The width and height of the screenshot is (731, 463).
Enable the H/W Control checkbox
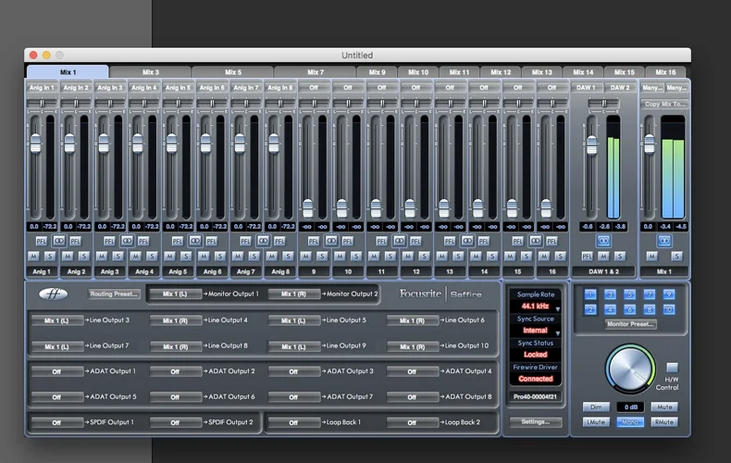click(673, 368)
